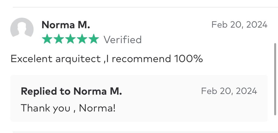Open reviewer name Norma M. at top
The width and height of the screenshot is (278, 133).
(x=66, y=25)
